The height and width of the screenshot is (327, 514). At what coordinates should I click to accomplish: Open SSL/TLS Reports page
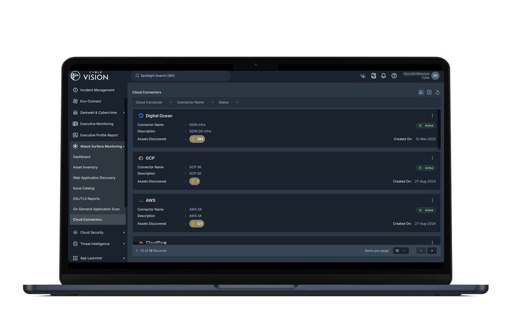87,199
